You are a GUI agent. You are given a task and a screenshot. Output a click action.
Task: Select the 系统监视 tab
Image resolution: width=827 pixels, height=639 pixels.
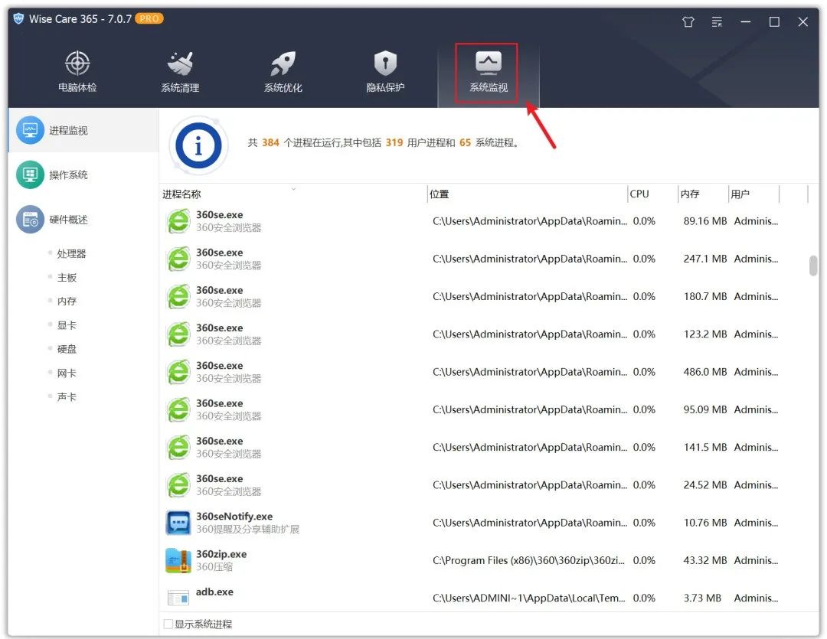[x=488, y=73]
